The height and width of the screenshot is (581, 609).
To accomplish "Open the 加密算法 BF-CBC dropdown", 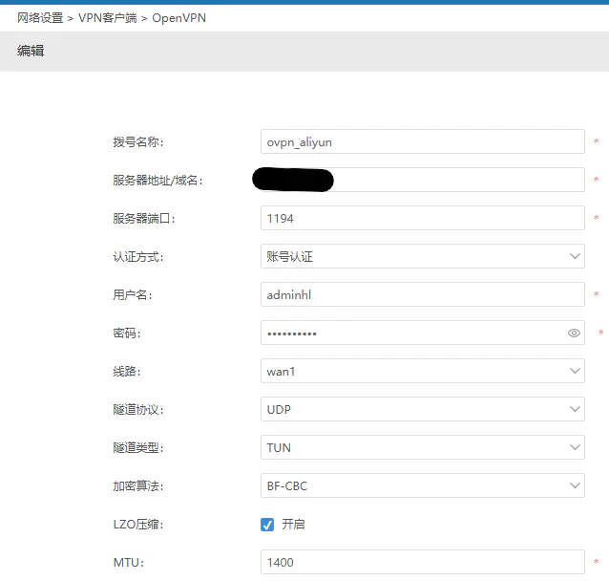I will click(x=422, y=485).
